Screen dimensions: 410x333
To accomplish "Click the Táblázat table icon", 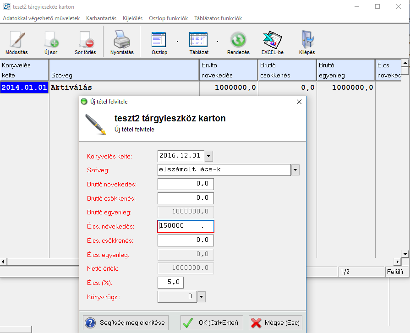I will 198,42.
